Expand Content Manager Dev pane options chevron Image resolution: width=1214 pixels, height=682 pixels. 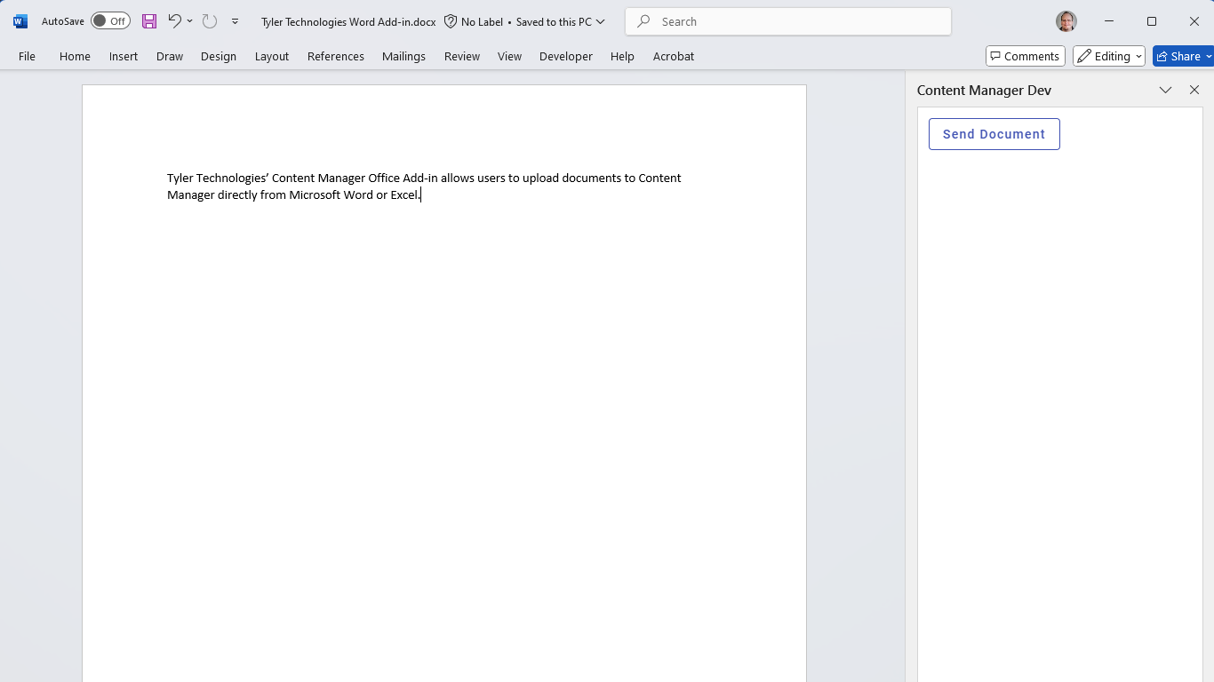(1165, 90)
